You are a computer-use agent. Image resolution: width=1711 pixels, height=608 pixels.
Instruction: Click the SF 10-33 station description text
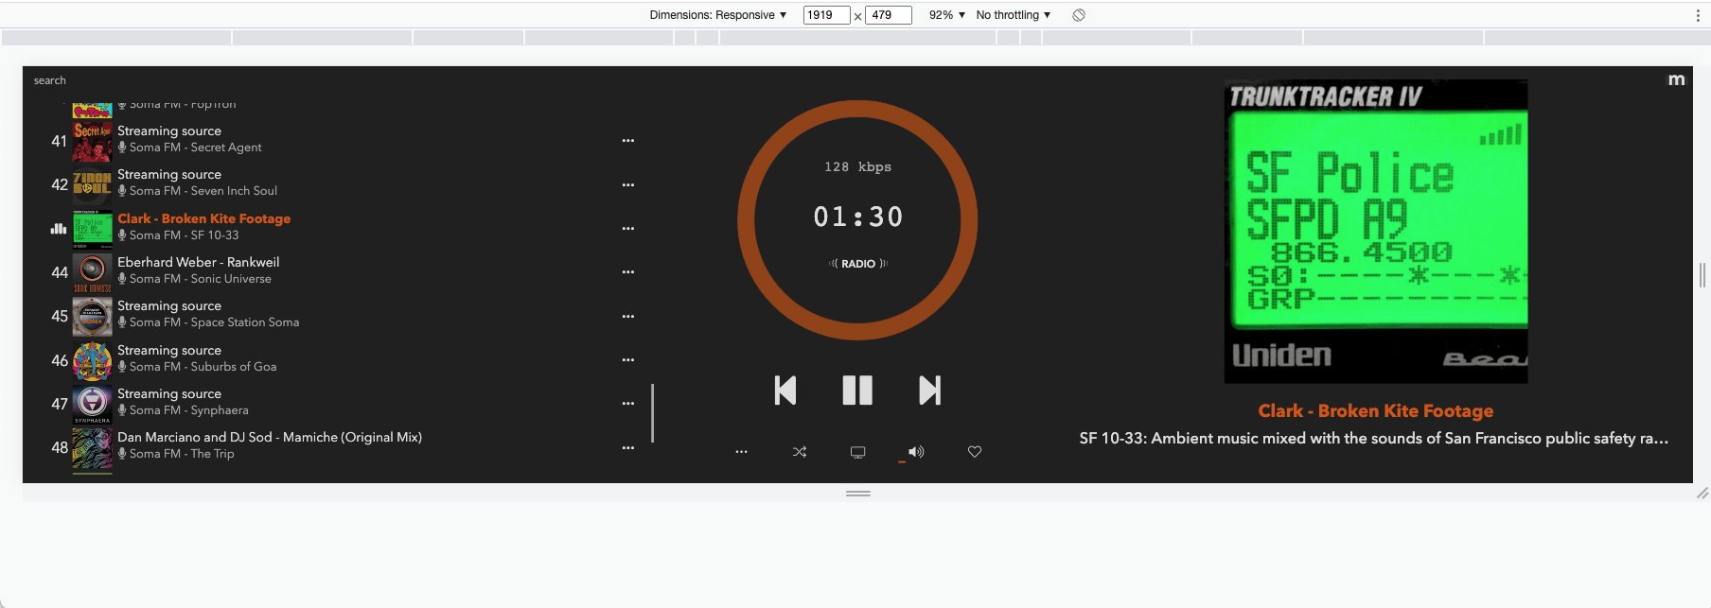pos(1374,439)
